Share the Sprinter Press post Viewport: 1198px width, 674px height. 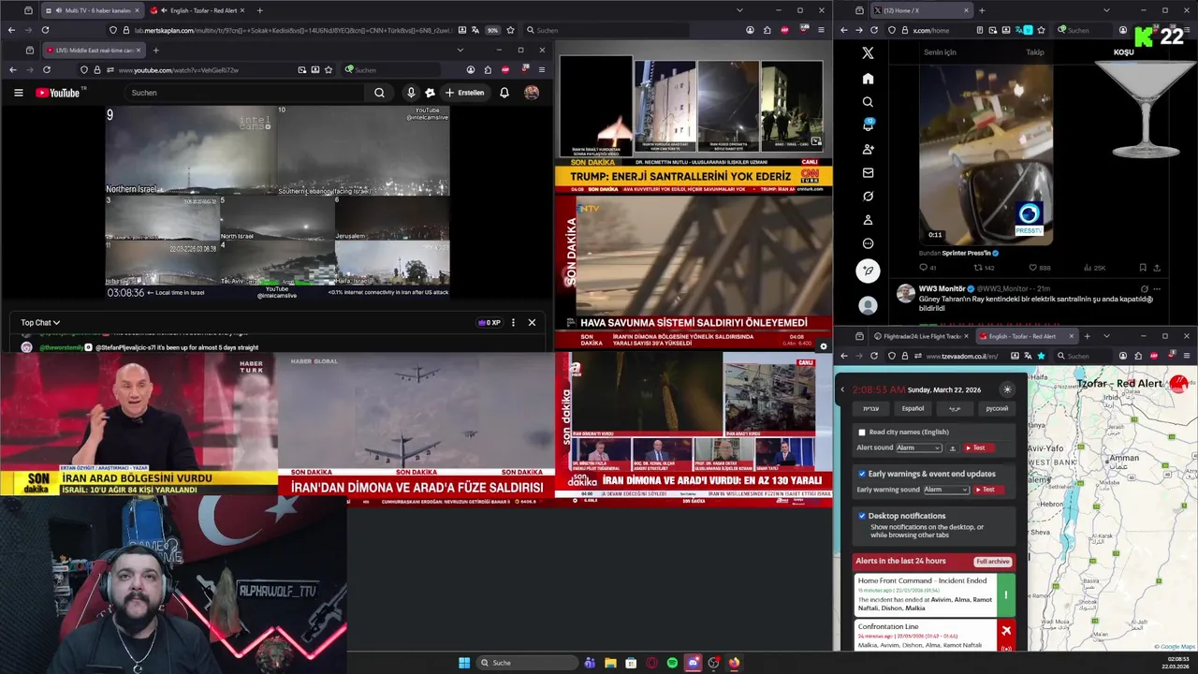pyautogui.click(x=1157, y=268)
